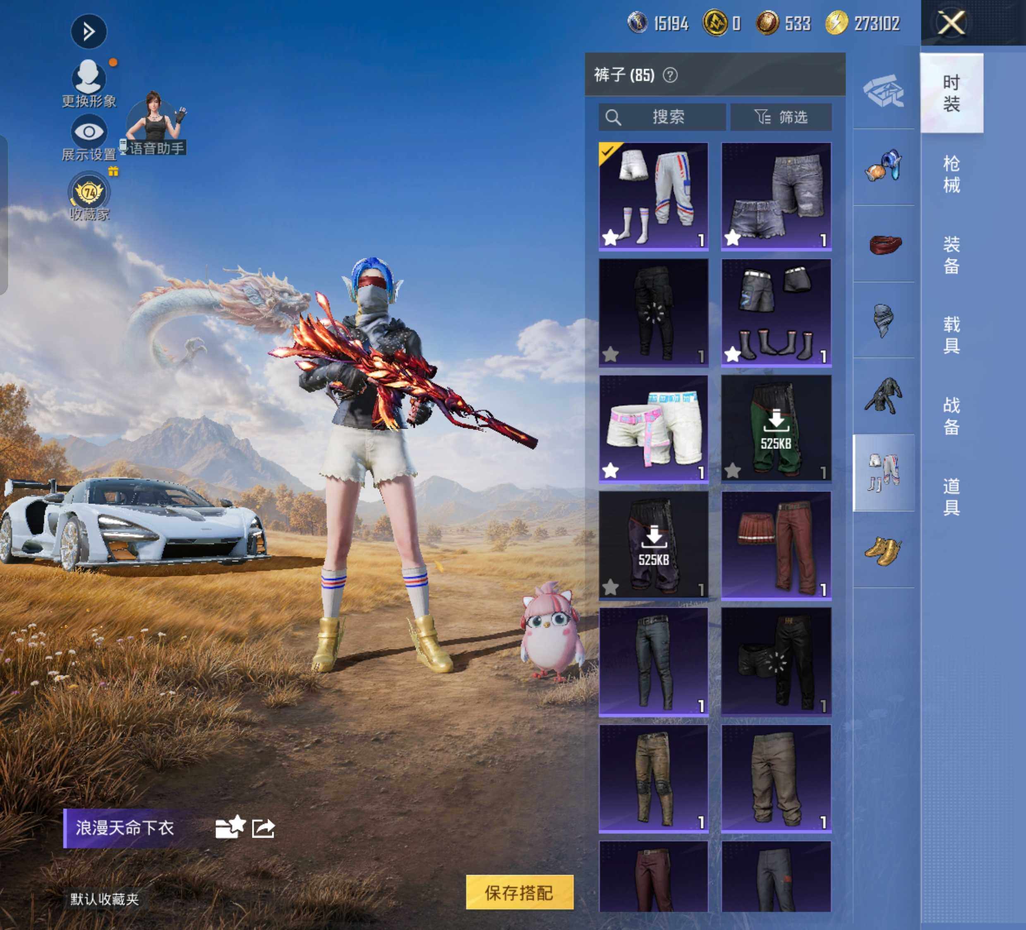Expand the collapsed side menu arrow
This screenshot has height=930, width=1026.
(89, 31)
